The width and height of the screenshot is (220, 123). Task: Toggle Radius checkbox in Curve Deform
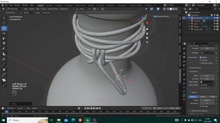(x=200, y=57)
